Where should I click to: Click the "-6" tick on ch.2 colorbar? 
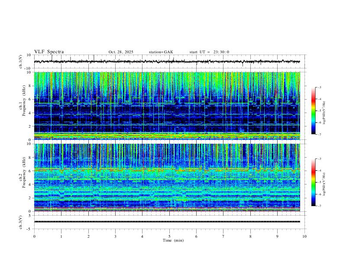point(319,194)
